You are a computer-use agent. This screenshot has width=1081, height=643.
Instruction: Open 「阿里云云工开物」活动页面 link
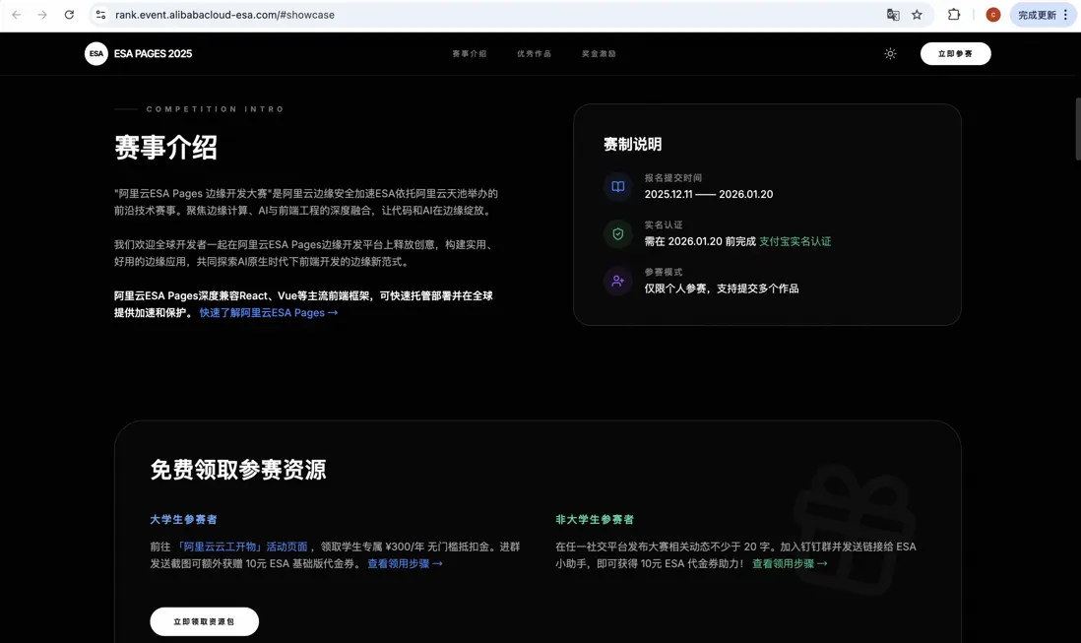click(x=242, y=547)
